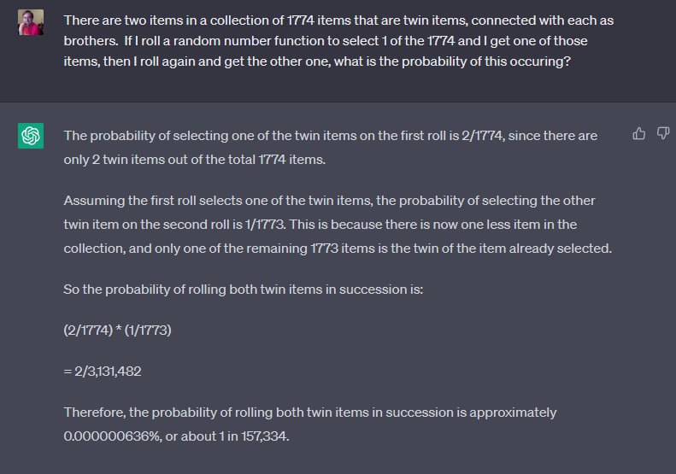Click the thumbs down feedback icon
The image size is (676, 474).
(662, 133)
